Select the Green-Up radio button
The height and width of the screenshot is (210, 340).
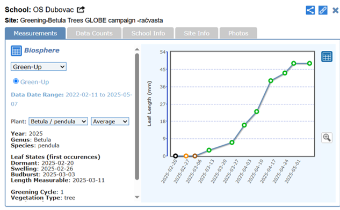tap(16, 81)
